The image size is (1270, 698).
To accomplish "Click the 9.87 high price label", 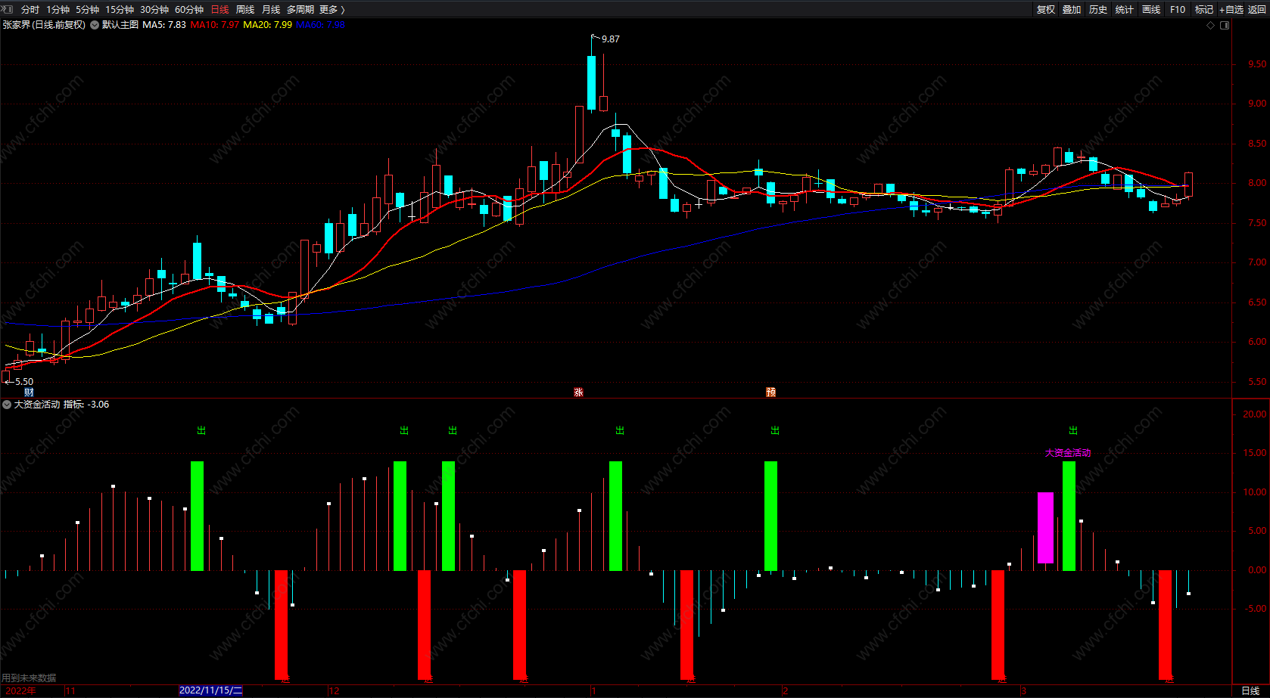I will pos(610,39).
